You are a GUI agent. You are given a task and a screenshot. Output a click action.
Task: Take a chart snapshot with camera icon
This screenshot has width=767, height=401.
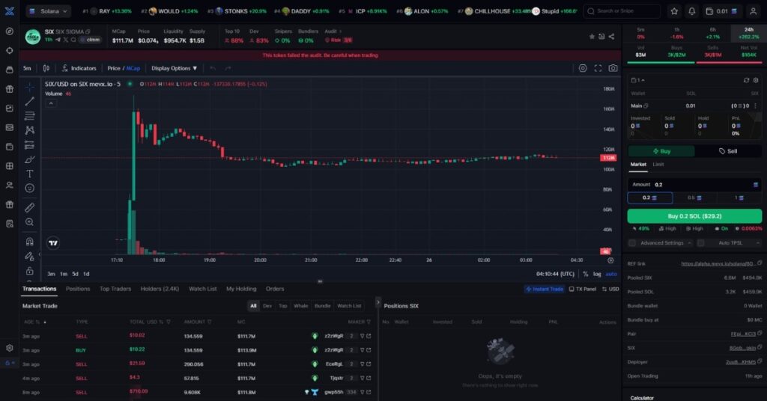point(613,68)
